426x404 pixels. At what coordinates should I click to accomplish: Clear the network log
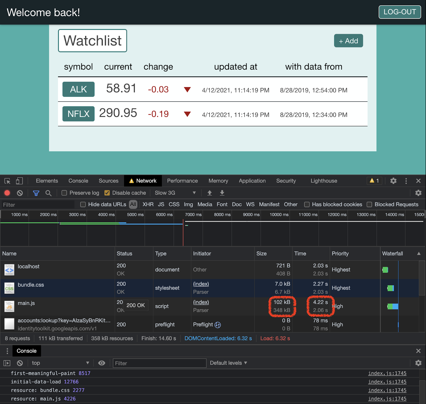coord(20,193)
